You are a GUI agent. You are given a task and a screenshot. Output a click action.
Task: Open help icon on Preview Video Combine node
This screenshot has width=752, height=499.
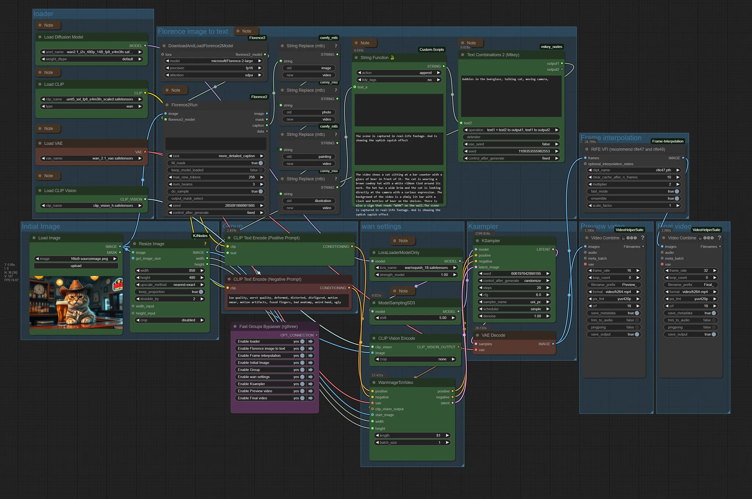[x=643, y=238]
